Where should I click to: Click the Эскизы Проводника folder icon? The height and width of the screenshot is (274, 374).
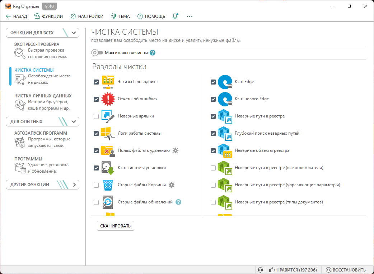108,82
